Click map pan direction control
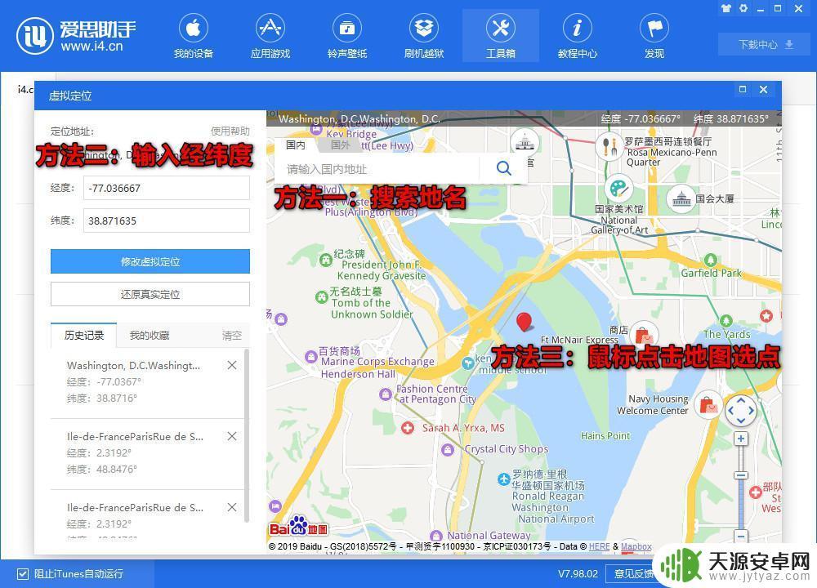 coord(741,411)
